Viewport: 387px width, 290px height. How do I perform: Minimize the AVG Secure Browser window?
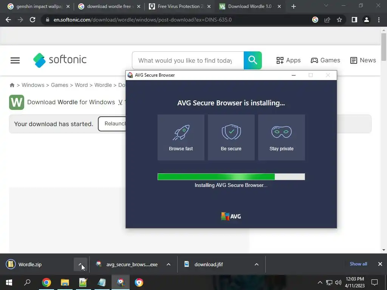(293, 75)
